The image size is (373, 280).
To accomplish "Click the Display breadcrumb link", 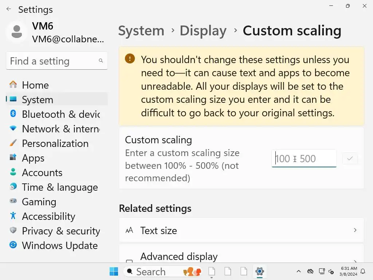I will tap(203, 31).
